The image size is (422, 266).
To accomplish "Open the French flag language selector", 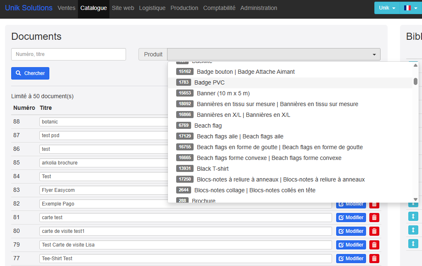I will click(410, 8).
